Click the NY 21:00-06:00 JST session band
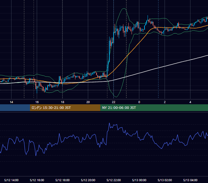 click(154, 108)
